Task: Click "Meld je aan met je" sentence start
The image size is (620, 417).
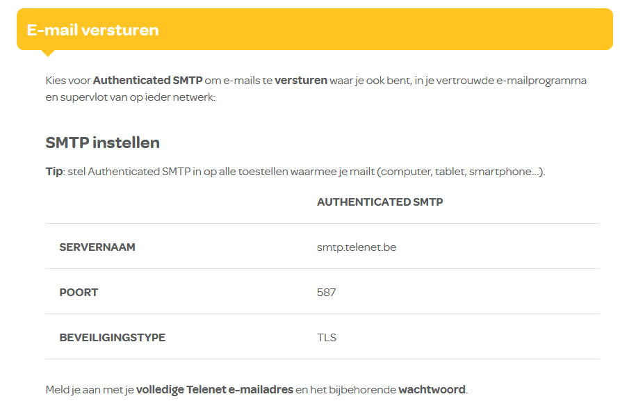Action: coord(90,389)
